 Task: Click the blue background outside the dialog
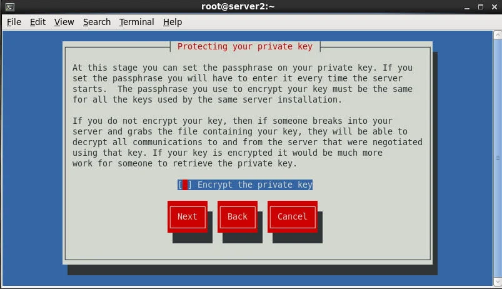[x=31, y=156]
